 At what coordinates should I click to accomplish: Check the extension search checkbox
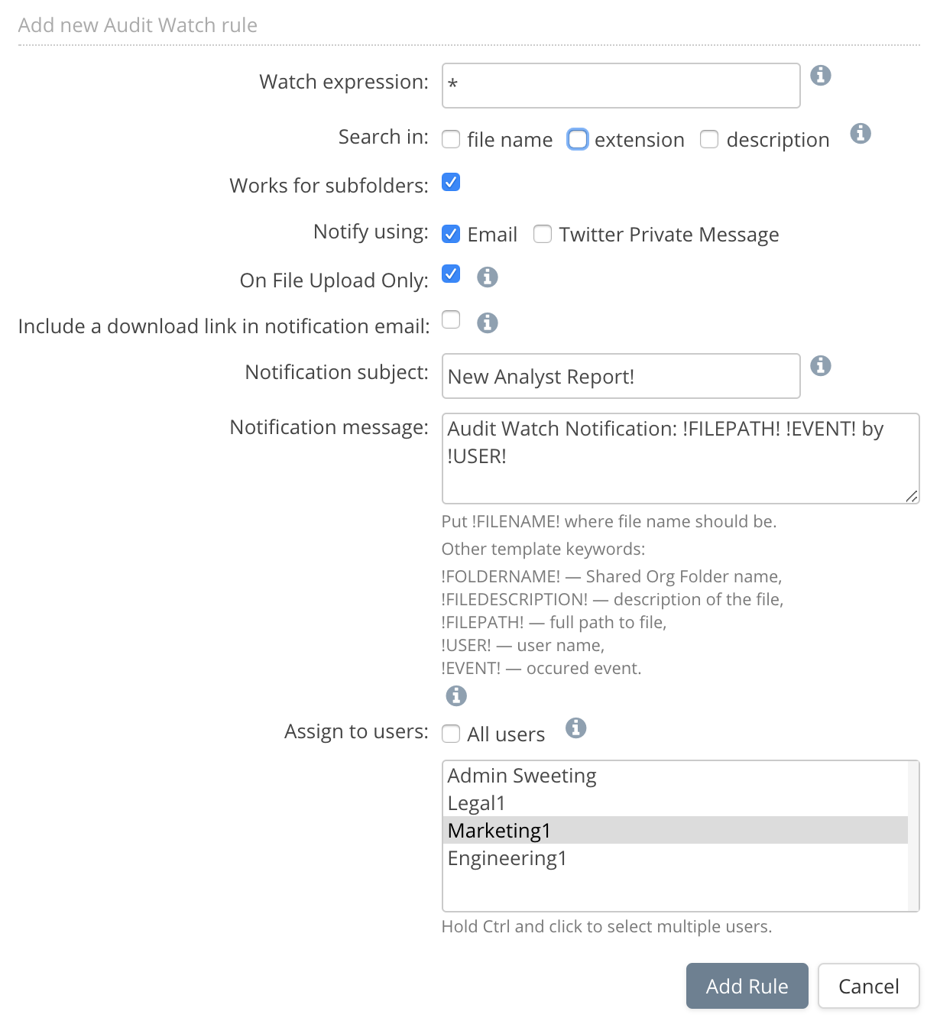pos(578,139)
